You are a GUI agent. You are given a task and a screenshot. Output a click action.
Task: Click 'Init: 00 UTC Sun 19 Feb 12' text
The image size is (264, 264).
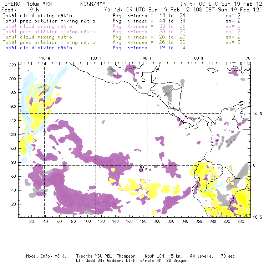pos(221,4)
